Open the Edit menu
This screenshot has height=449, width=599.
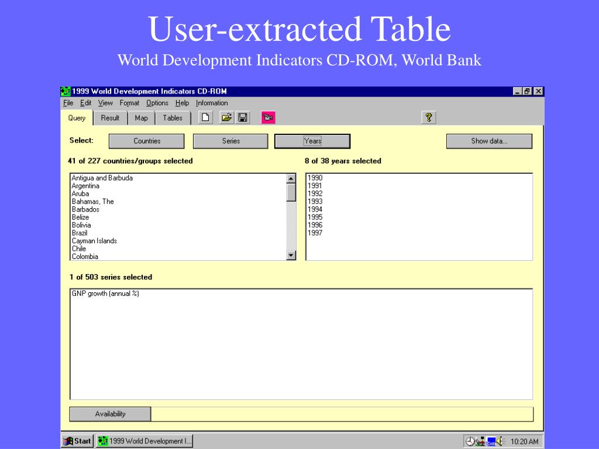pyautogui.click(x=85, y=103)
